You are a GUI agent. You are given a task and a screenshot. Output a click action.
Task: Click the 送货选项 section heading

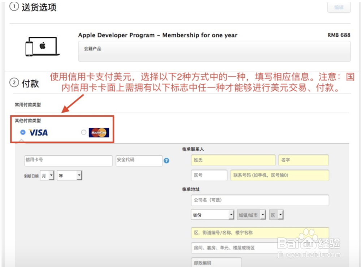(39, 7)
